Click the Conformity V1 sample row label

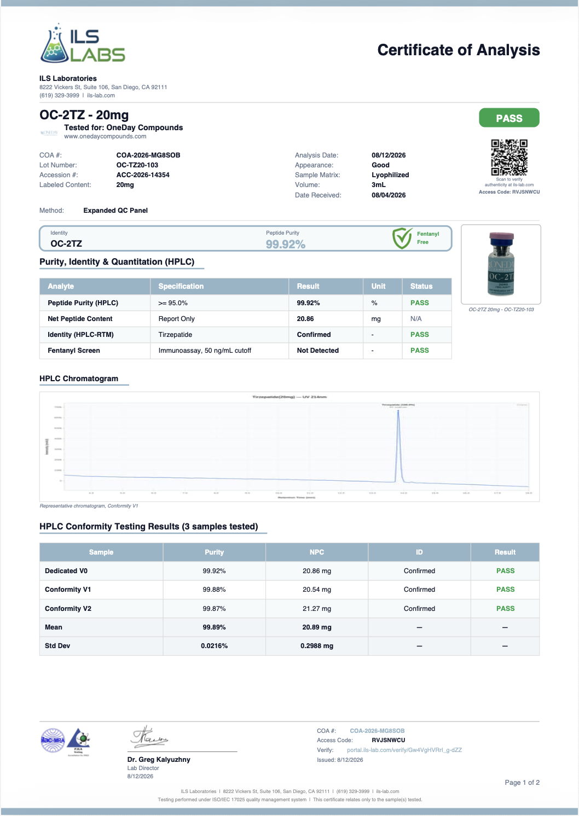[68, 590]
